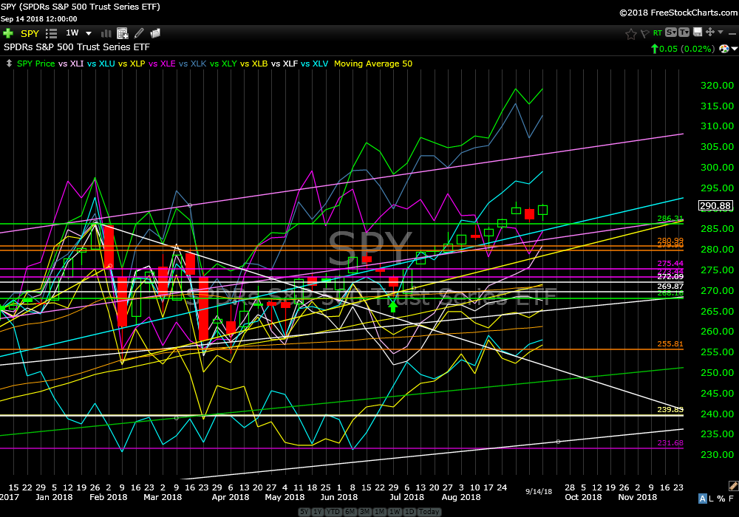The image size is (739, 517).
Task: Click the four-arrow move icon
Action: coord(710,32)
